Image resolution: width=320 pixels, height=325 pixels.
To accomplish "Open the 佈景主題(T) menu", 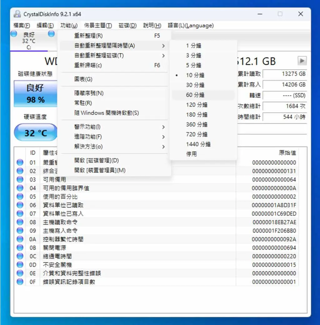I will [98, 25].
